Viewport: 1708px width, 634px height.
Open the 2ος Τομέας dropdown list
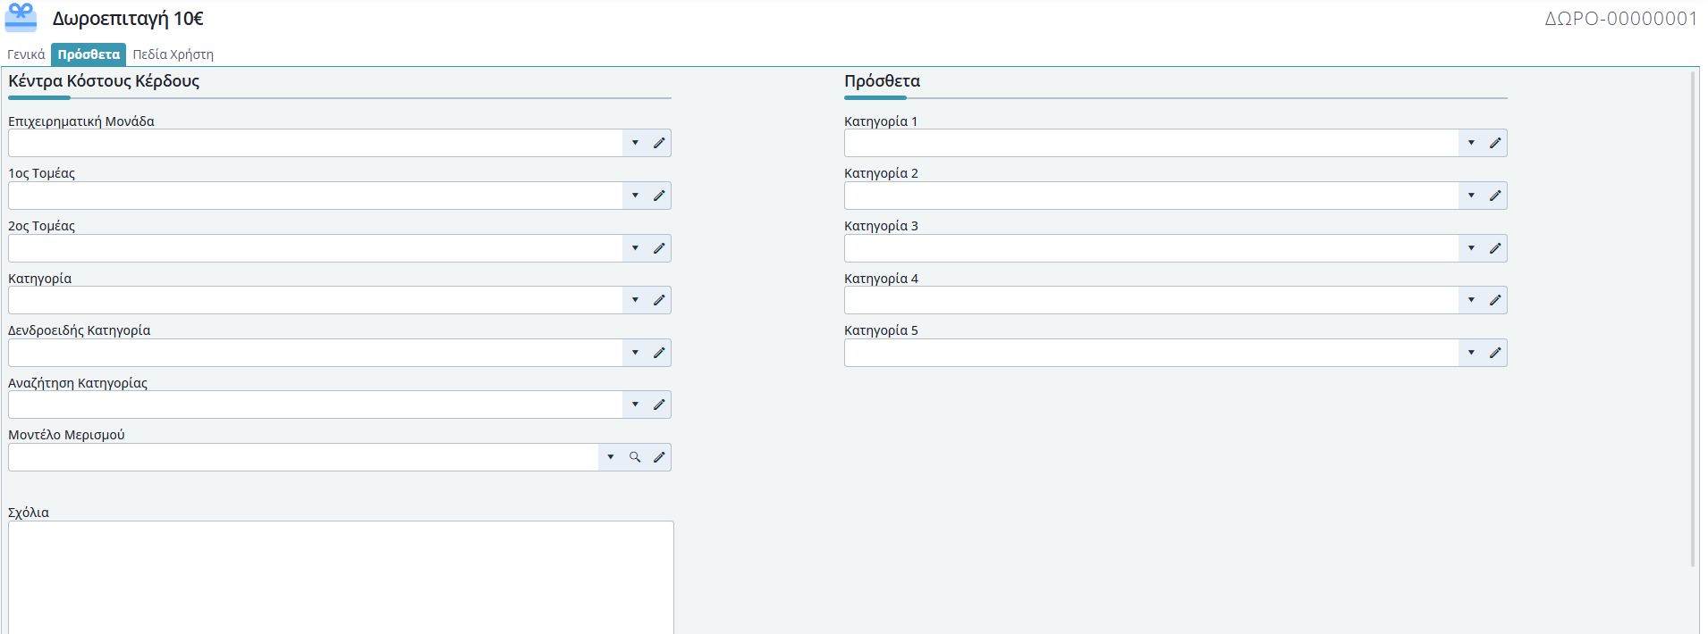point(635,248)
